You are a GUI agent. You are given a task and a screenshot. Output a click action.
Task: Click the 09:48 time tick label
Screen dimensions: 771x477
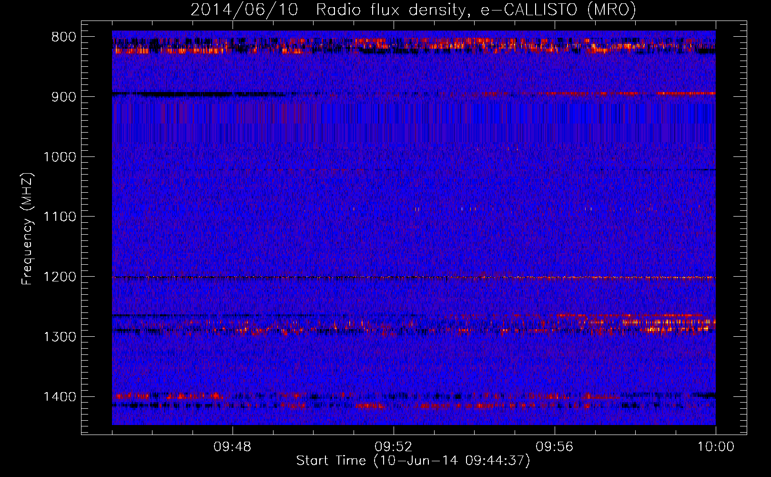click(233, 447)
